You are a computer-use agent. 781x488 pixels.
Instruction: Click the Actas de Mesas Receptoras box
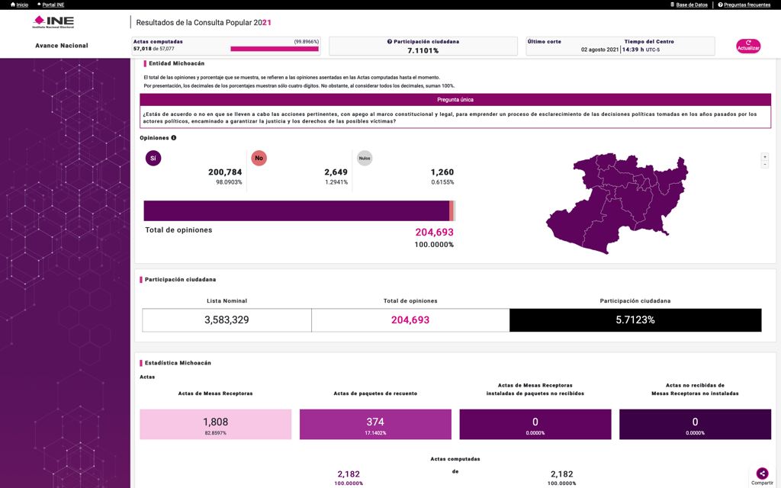point(215,424)
